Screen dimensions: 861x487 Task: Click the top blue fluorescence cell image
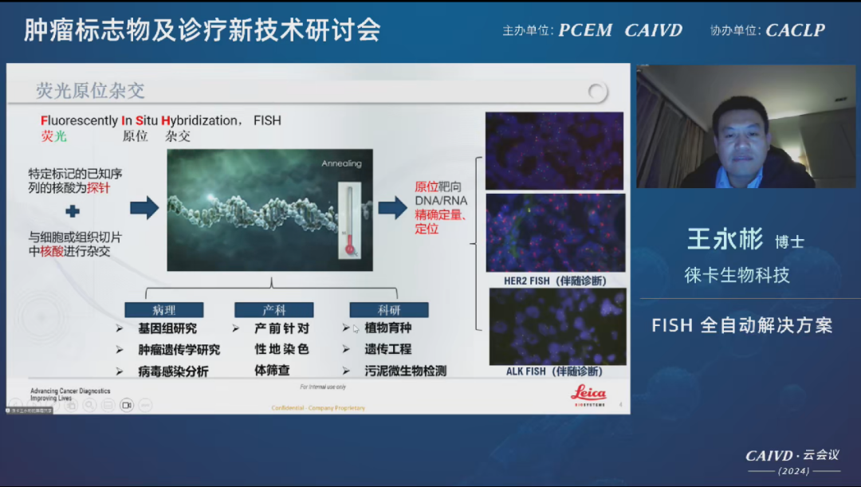554,151
